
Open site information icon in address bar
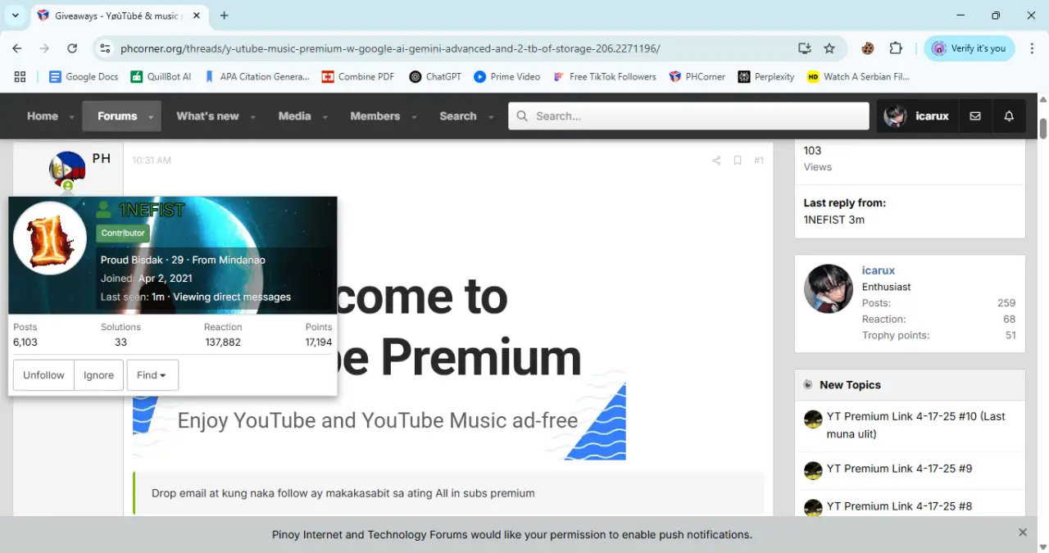tap(104, 48)
